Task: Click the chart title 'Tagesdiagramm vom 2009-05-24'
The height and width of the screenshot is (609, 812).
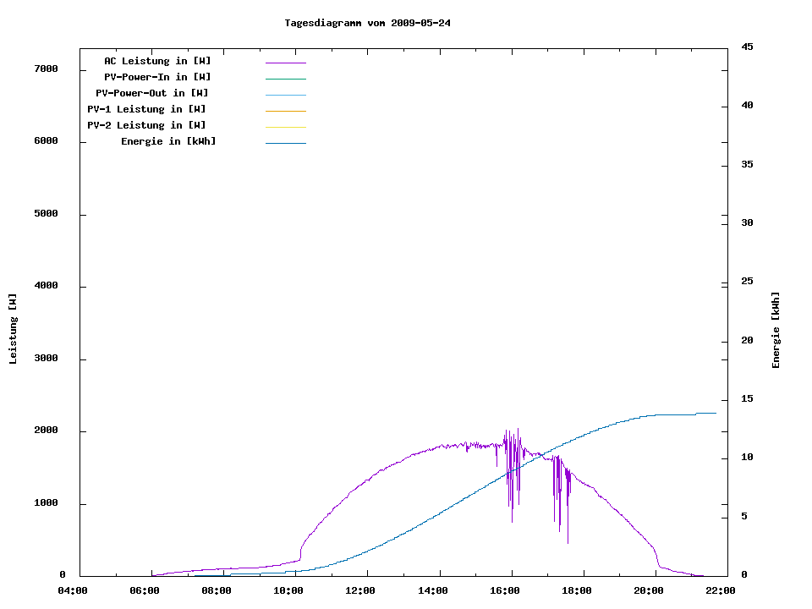Action: pos(368,23)
